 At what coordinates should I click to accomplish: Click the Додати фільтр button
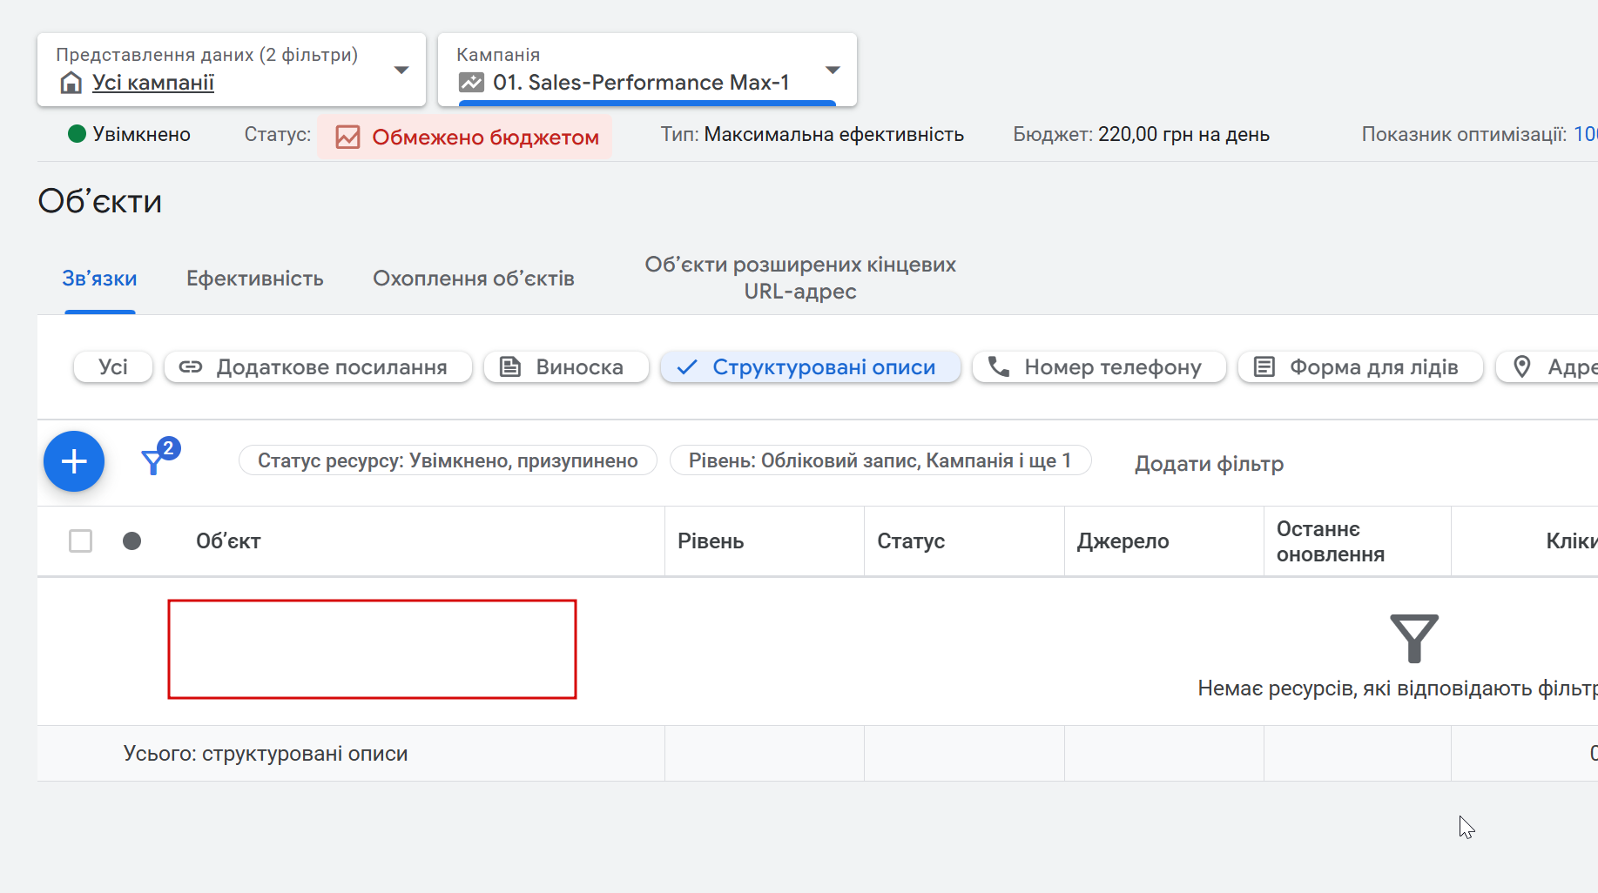pyautogui.click(x=1209, y=464)
